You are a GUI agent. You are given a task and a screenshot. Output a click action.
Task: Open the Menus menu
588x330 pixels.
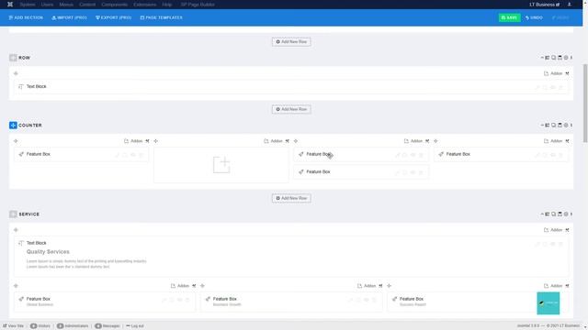66,5
